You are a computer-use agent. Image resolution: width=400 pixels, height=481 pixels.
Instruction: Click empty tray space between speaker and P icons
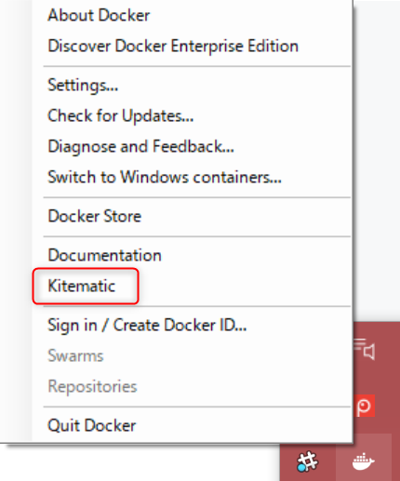click(x=365, y=378)
